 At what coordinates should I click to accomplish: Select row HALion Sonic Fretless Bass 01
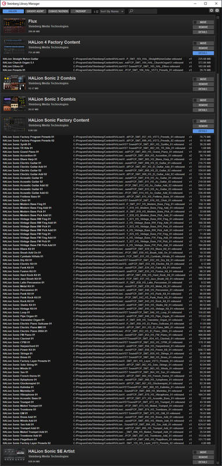click(x=108, y=196)
